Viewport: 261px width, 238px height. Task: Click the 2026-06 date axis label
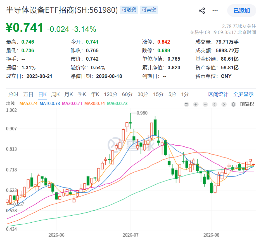[56, 235]
